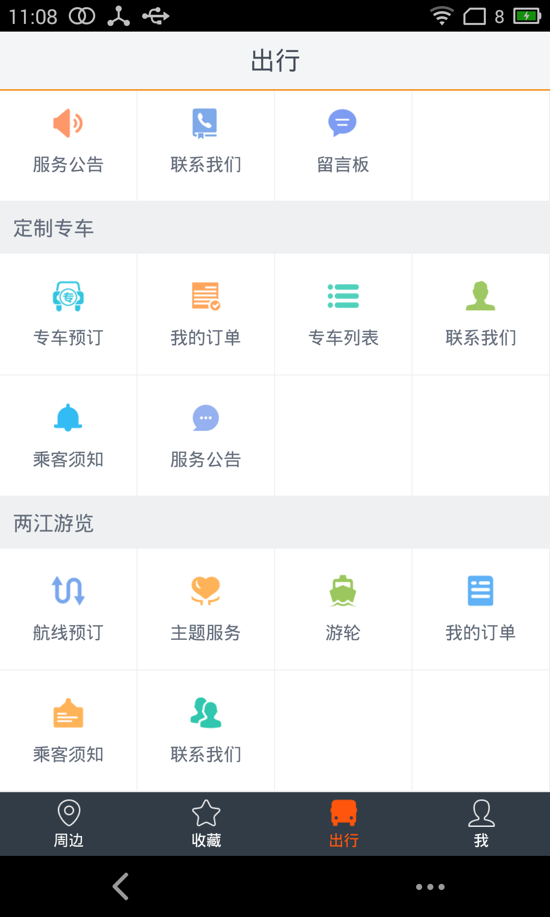The image size is (550, 917).
Task: Tap 乘客须知 text in 定制专车 section
Action: click(x=68, y=460)
